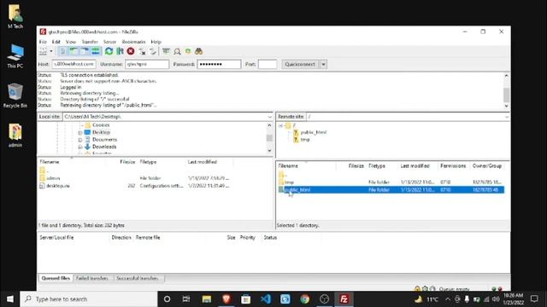Screen dimensions: 547x307
Task: Toggle local directory tree display icon
Action: [x=74, y=51]
